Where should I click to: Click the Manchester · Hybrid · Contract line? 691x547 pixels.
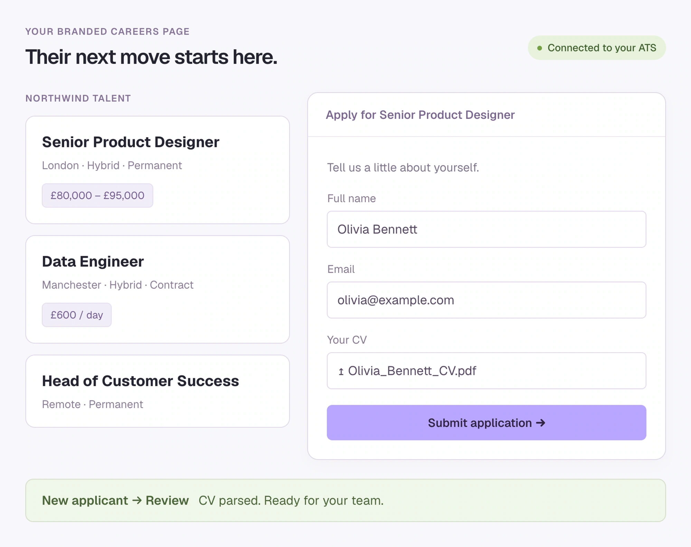pos(118,285)
